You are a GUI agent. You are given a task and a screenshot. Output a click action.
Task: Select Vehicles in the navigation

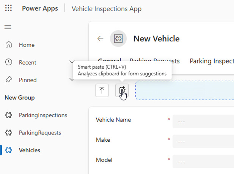coord(30,150)
